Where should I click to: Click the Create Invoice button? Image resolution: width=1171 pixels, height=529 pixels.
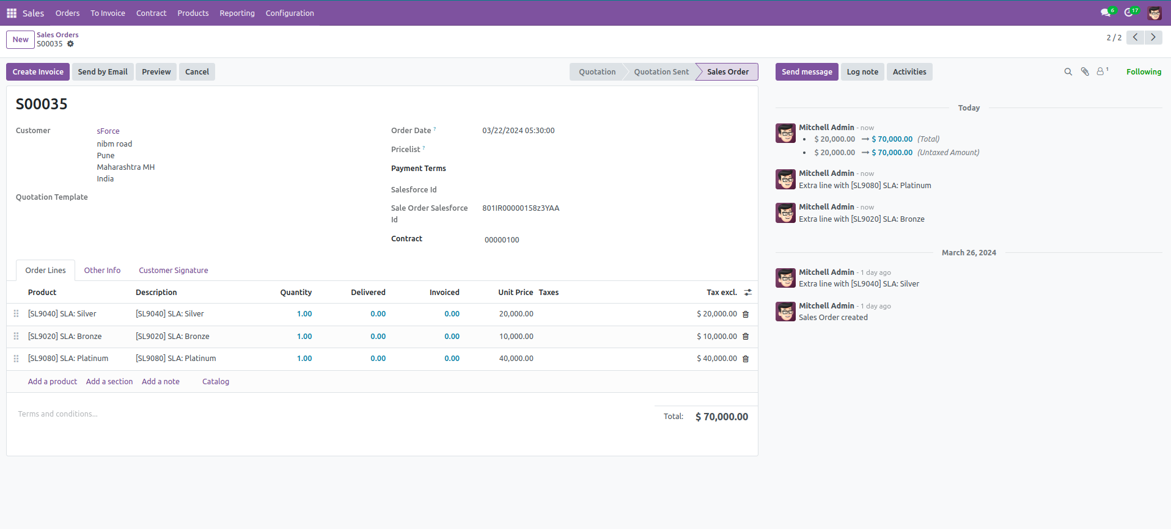tap(38, 72)
